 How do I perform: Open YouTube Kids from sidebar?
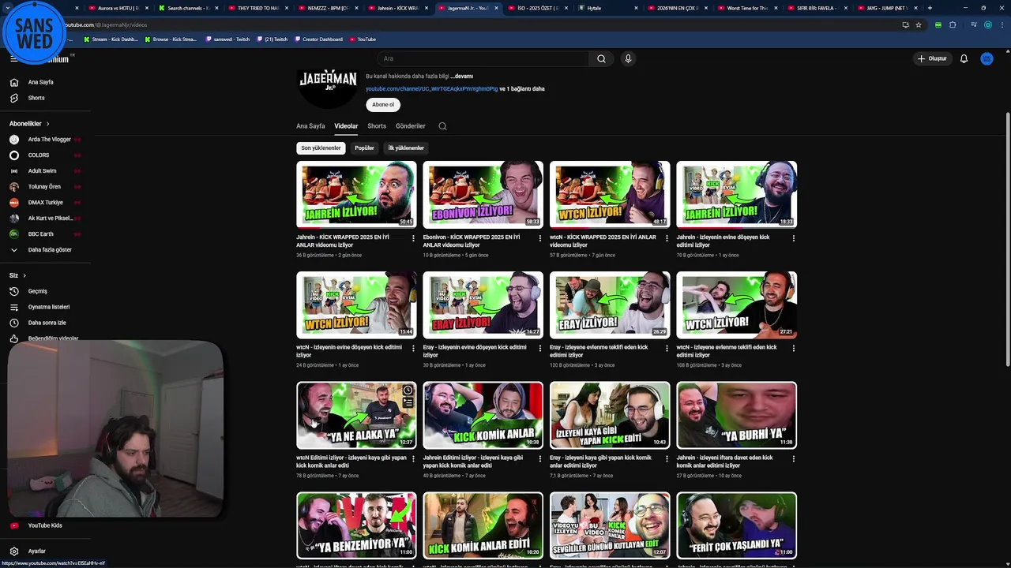tap(45, 525)
